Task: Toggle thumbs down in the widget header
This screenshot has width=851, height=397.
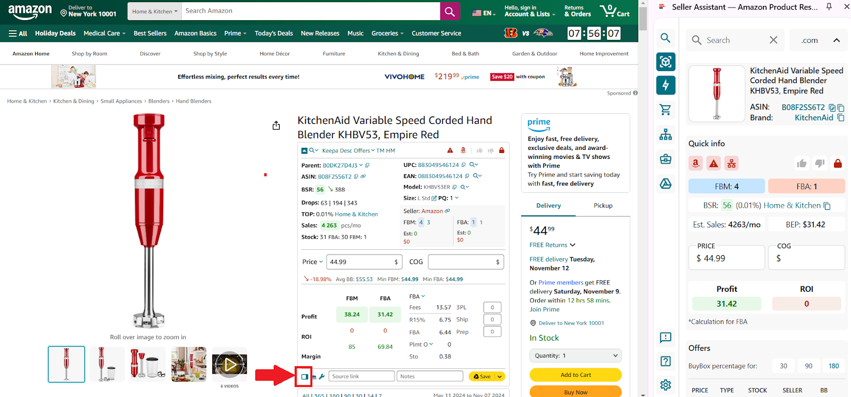Action: 490,150
